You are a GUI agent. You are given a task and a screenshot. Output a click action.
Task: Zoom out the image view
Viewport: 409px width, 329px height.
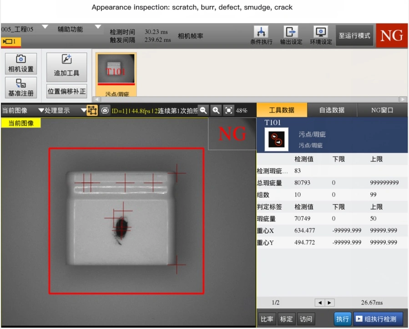click(x=203, y=111)
